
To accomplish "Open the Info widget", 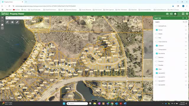I will (x=187, y=14).
